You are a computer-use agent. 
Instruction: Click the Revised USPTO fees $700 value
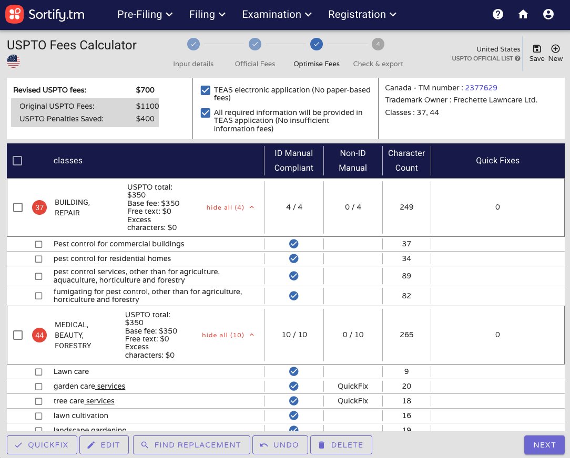pos(145,90)
